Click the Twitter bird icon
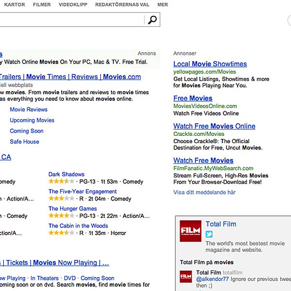The width and height of the screenshot is (291, 291). click(x=210, y=234)
